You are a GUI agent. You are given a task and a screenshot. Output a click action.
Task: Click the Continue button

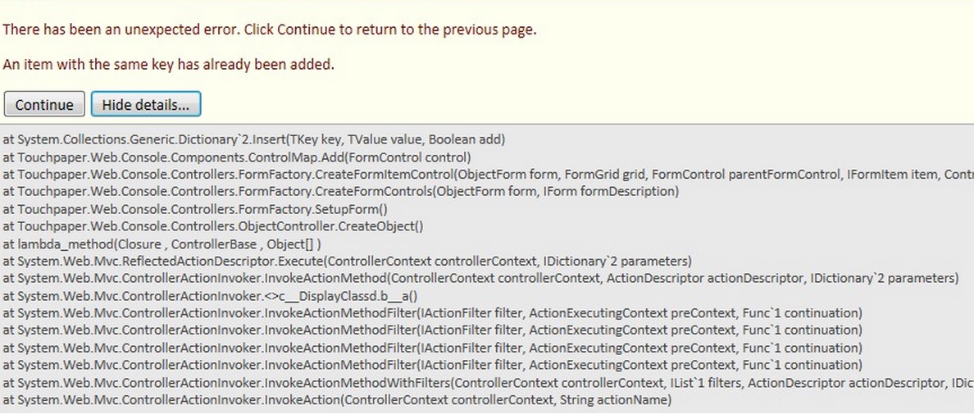pyautogui.click(x=44, y=105)
